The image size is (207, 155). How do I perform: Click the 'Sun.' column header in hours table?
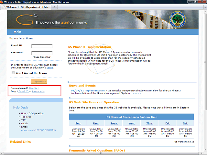[x=78, y=123]
